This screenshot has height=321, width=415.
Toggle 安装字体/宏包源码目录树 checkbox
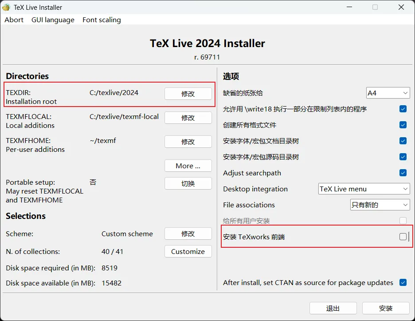(x=403, y=157)
